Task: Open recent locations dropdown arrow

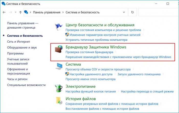Action: 16,12
